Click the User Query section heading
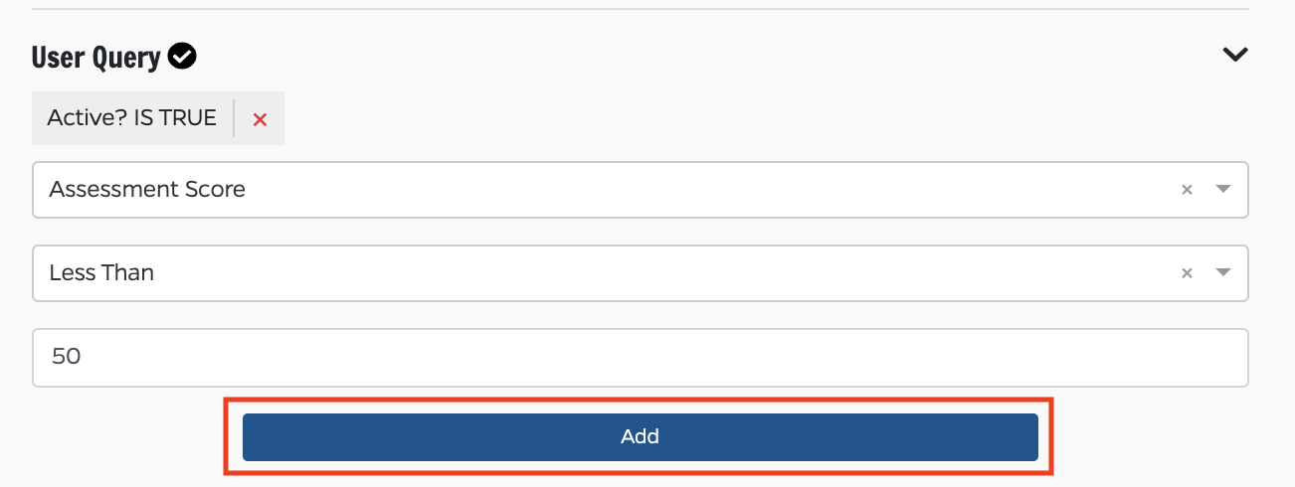The width and height of the screenshot is (1295, 487). pyautogui.click(x=95, y=58)
